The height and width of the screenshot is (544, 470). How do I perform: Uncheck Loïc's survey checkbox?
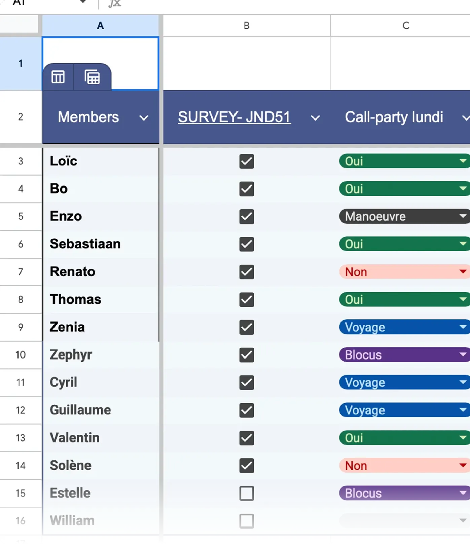247,162
